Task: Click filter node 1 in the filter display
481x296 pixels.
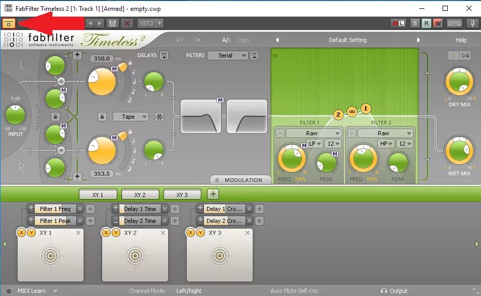Action: tap(365, 108)
